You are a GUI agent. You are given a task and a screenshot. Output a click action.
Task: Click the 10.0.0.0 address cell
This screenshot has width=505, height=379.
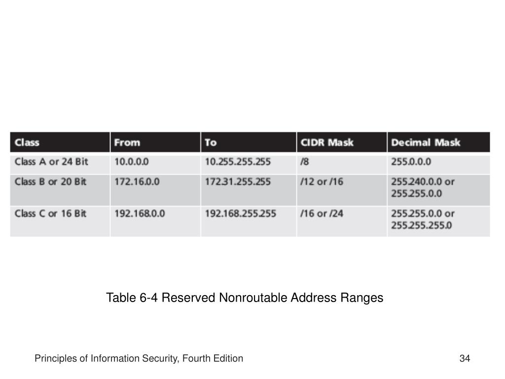click(155, 164)
